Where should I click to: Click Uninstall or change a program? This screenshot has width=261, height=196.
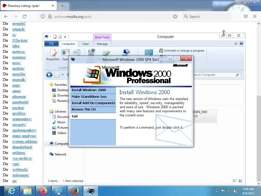coord(182,51)
